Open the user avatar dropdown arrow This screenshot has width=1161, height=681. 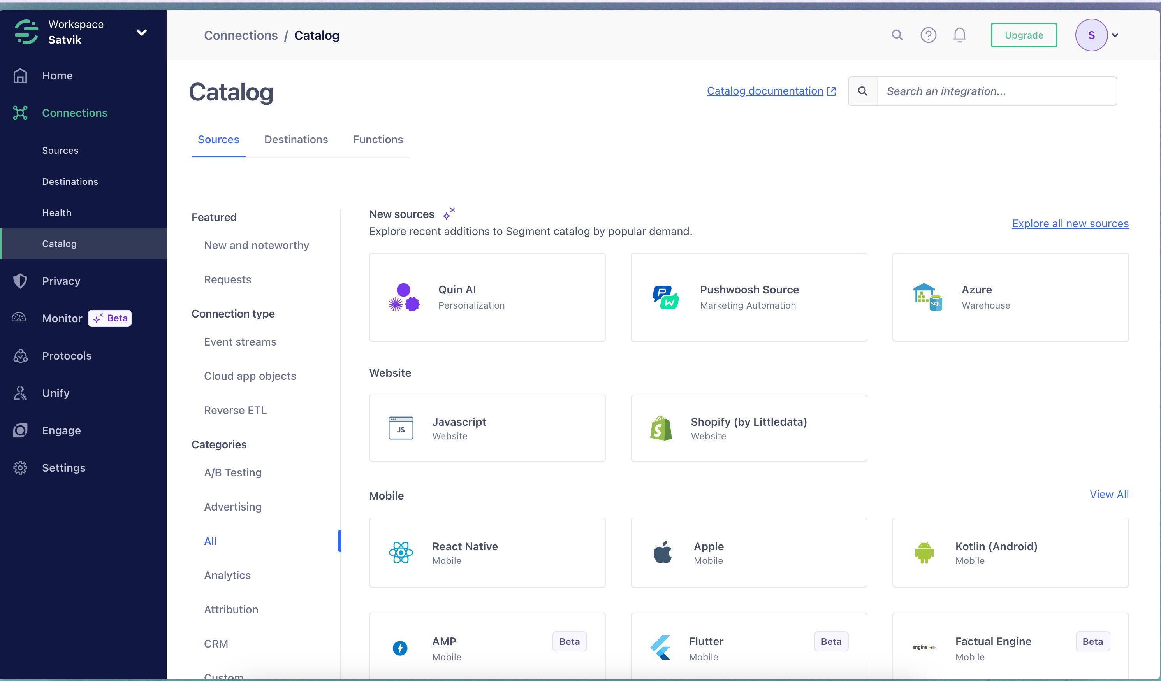point(1115,35)
